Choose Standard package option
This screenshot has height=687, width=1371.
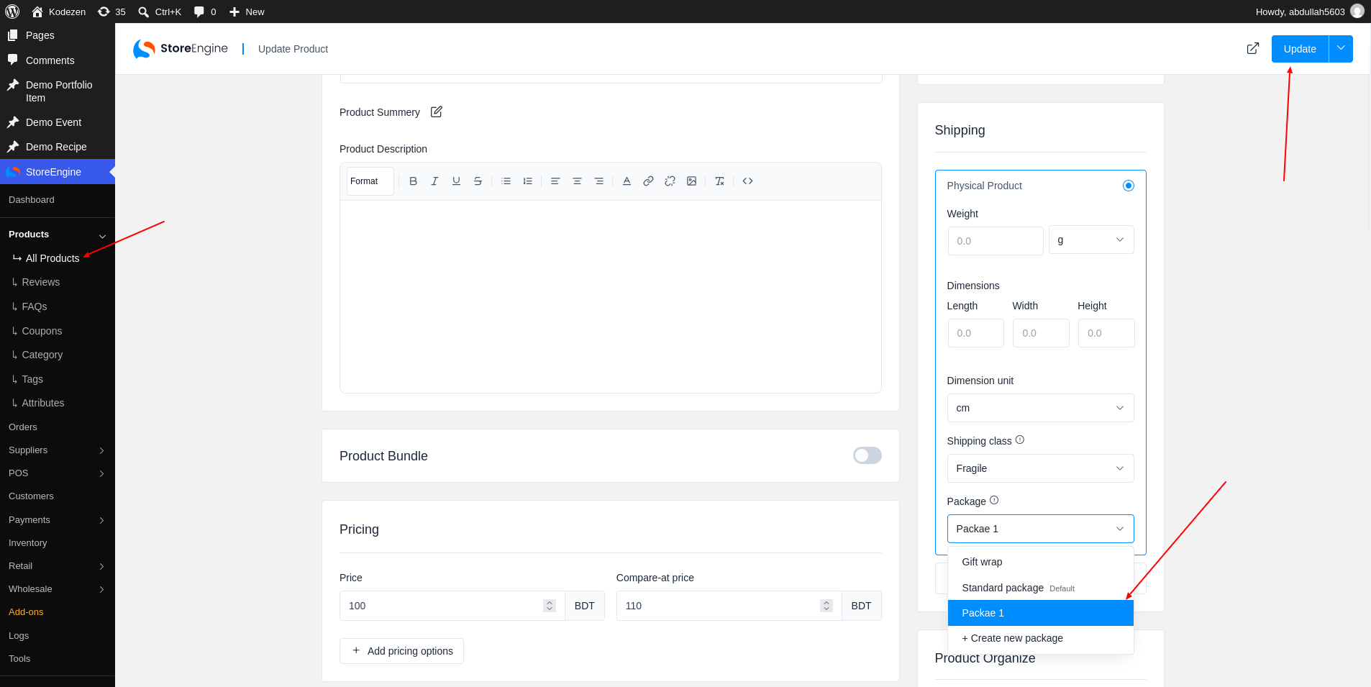pos(1040,588)
